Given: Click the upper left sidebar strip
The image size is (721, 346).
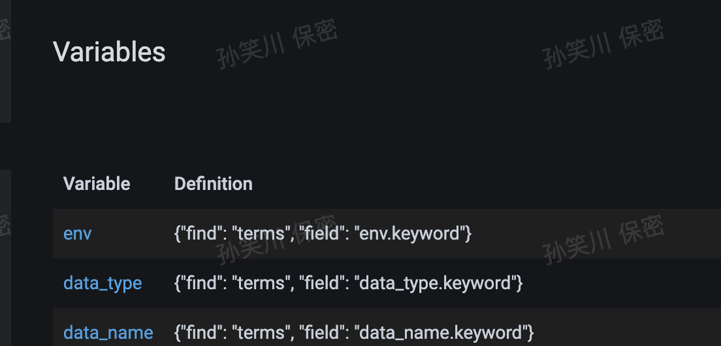Looking at the screenshot, I should coord(5,61).
